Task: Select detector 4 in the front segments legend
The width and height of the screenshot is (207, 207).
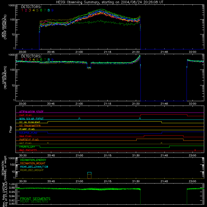Action: 34,10
